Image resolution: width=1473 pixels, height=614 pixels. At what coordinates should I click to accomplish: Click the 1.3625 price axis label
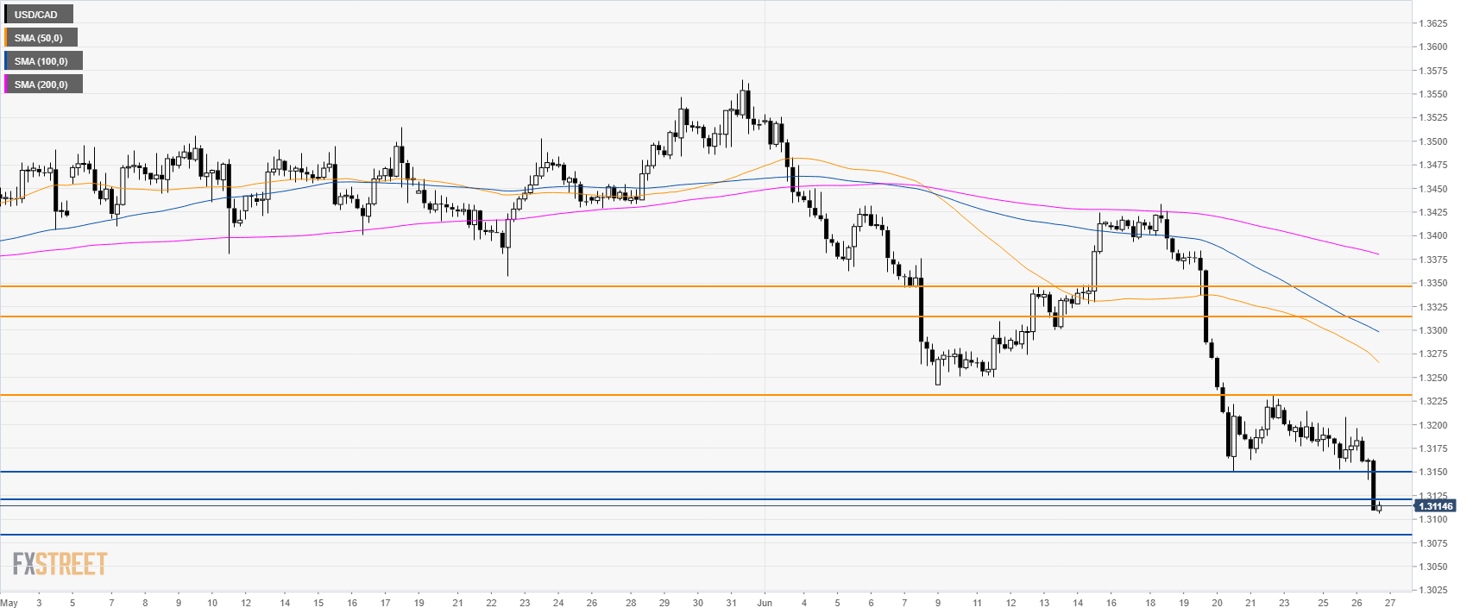pyautogui.click(x=1432, y=23)
